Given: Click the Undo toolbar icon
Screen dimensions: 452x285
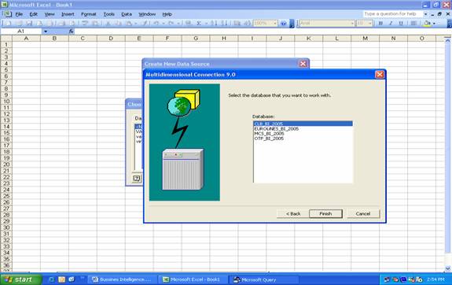Looking at the screenshot, I should coord(156,23).
